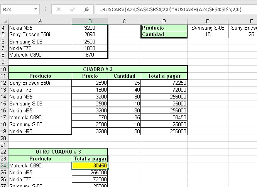
Task: Click the Cantidad header in row 11
Action: (x=124, y=76)
